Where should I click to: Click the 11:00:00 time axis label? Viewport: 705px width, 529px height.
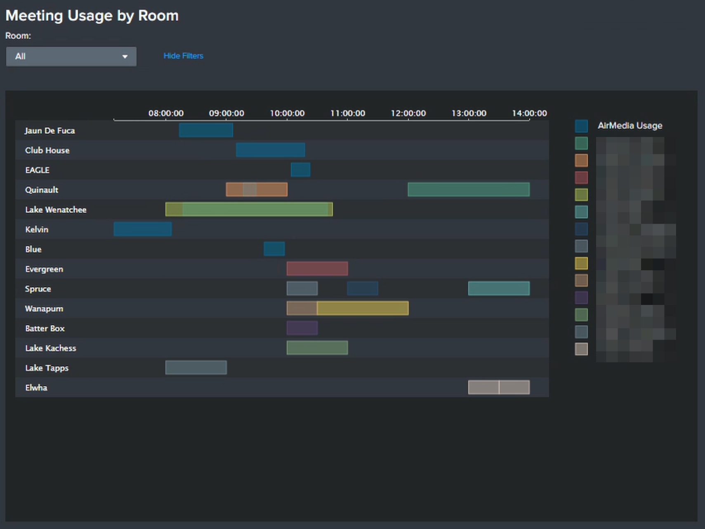pos(348,113)
